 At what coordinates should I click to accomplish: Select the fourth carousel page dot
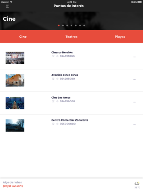click(71, 25)
